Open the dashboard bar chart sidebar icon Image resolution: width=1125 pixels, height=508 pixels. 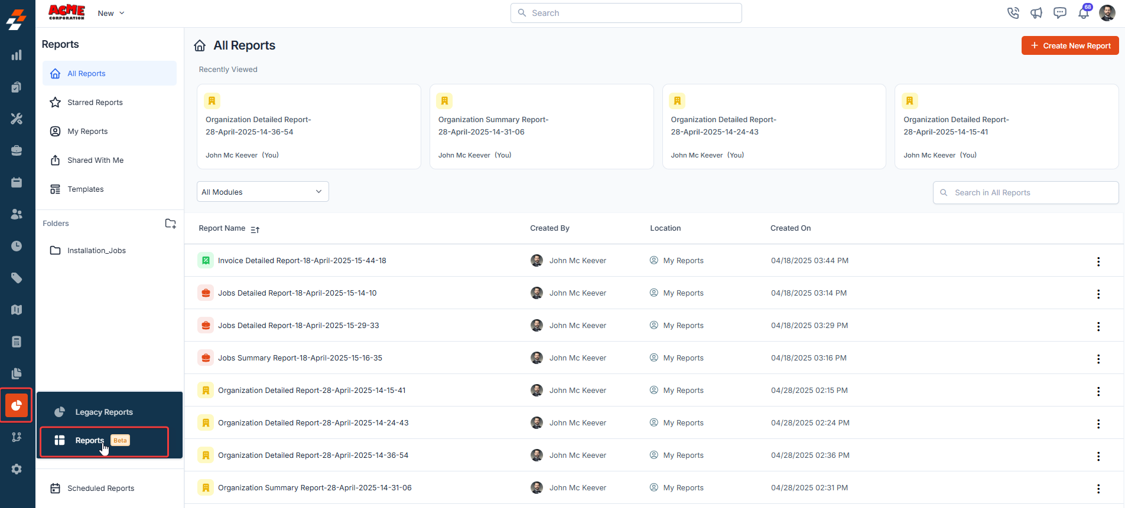click(x=17, y=55)
